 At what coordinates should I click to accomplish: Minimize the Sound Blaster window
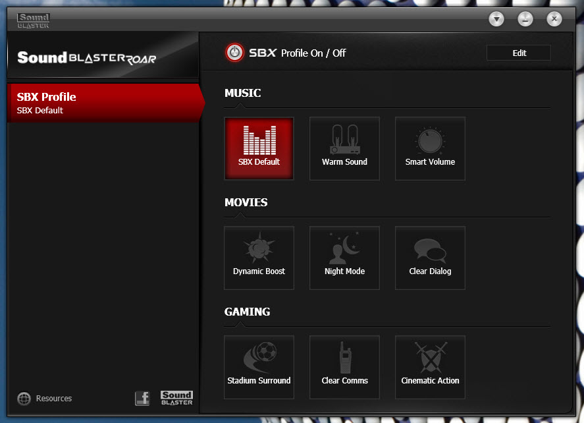click(x=525, y=18)
